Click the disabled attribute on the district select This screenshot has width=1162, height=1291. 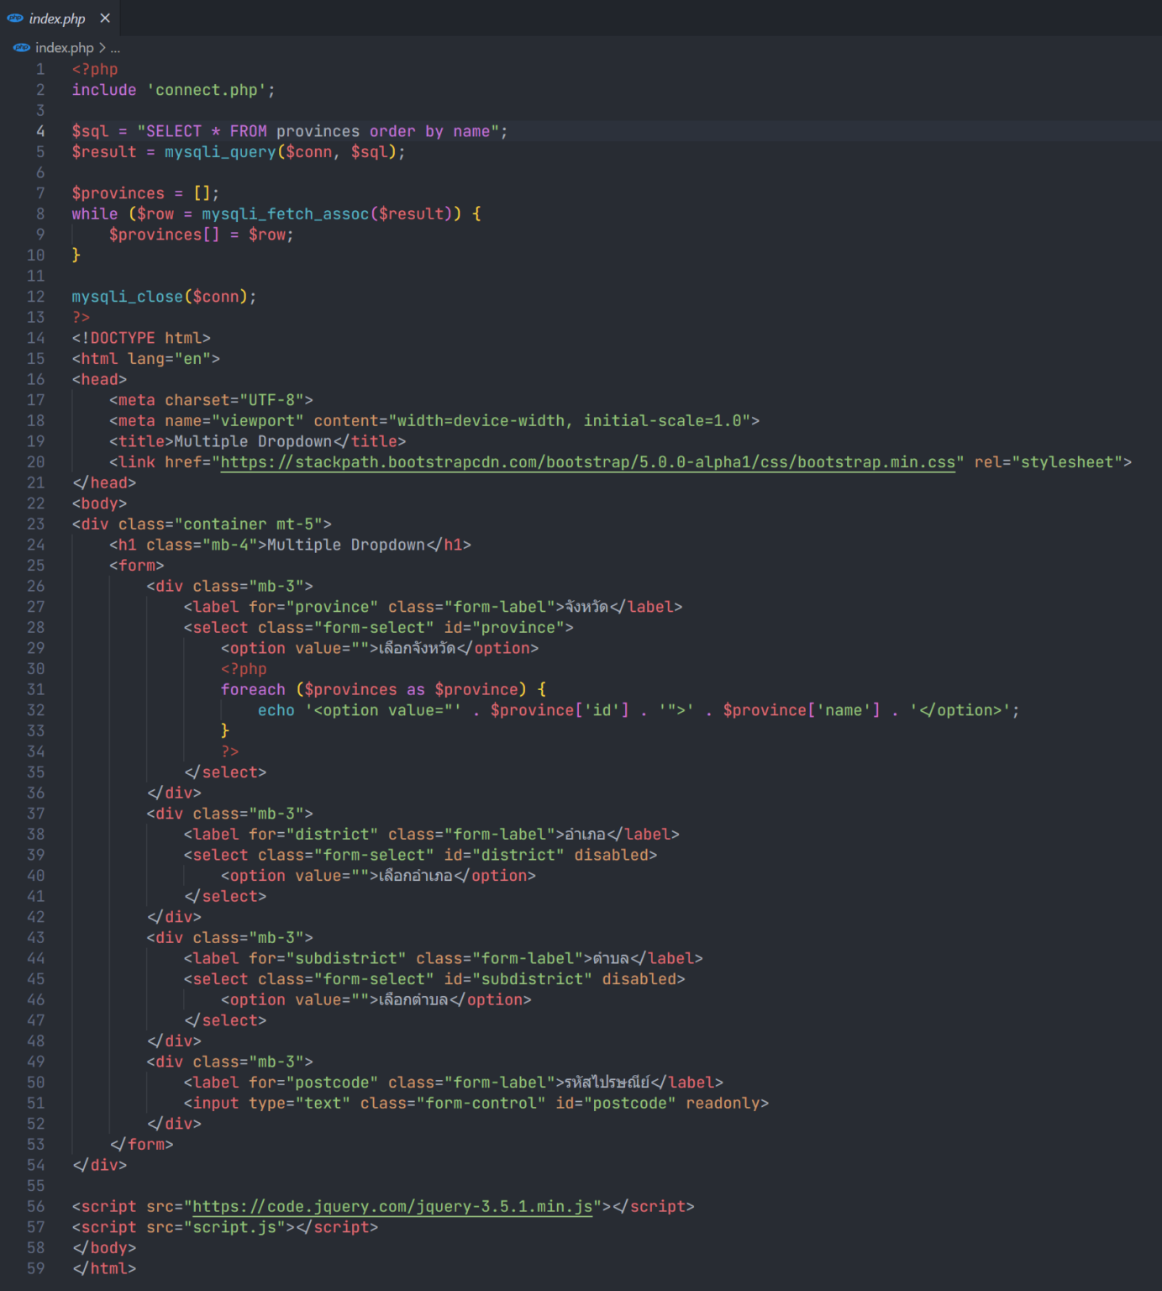tap(613, 855)
